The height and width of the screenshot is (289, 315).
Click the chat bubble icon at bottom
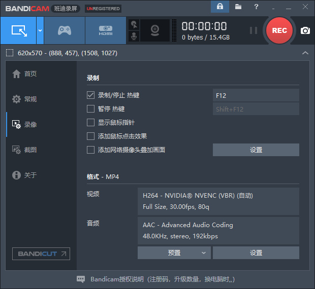click(81, 279)
